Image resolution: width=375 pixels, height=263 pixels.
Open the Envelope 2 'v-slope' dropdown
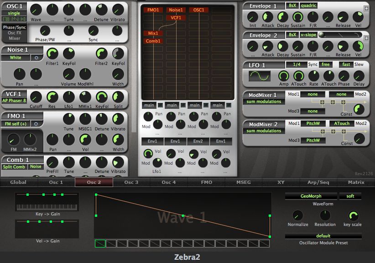click(308, 35)
